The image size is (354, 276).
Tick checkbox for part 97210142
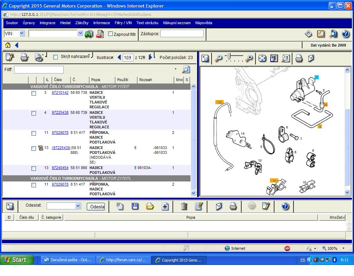(34, 93)
